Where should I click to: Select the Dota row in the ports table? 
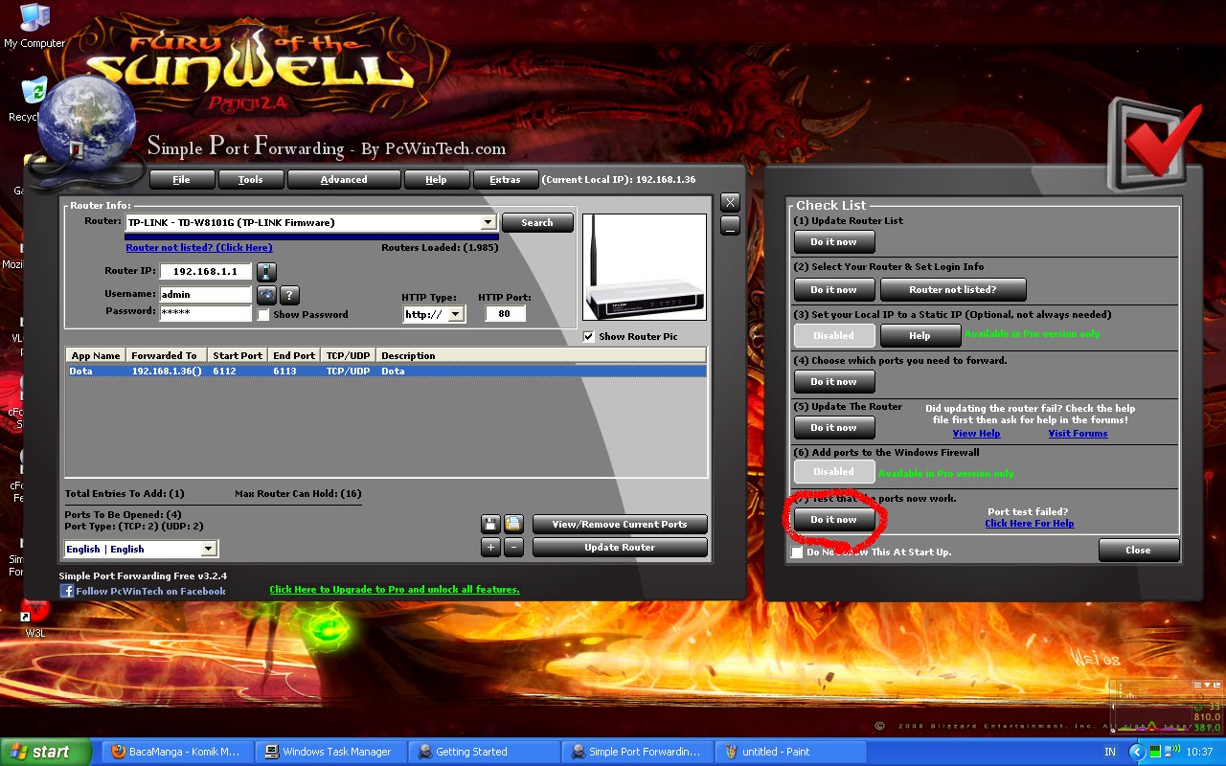click(386, 371)
